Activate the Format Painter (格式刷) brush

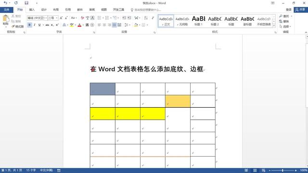(x=13, y=26)
